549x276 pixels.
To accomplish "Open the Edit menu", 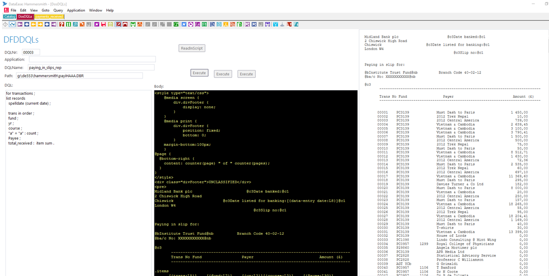I will pyautogui.click(x=23, y=10).
